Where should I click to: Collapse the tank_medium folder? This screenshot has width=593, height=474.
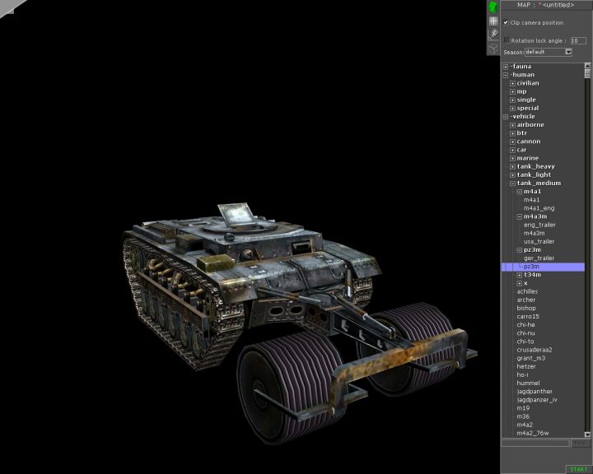pyautogui.click(x=512, y=184)
